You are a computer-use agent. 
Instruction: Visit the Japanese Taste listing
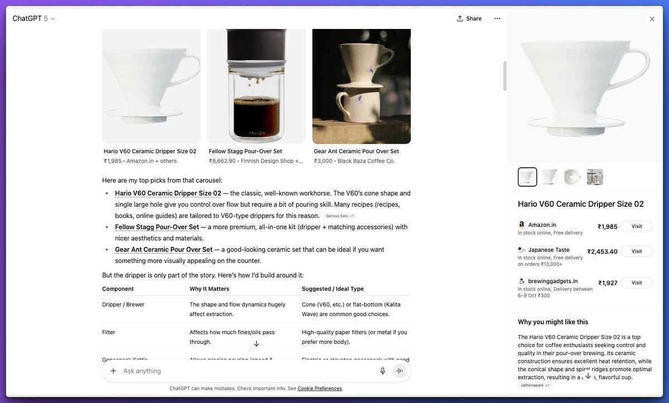tap(637, 251)
